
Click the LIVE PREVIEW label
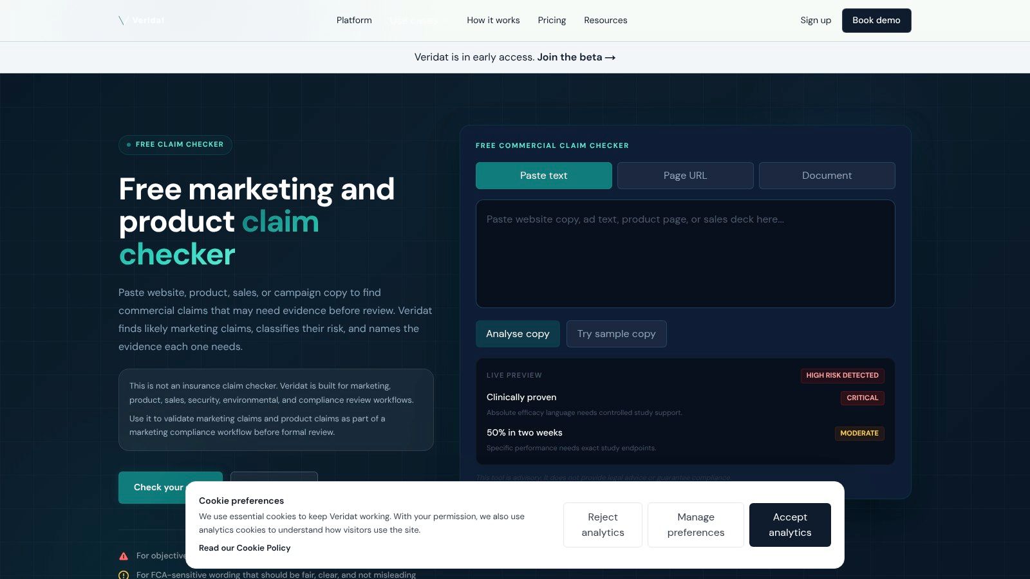pos(514,376)
